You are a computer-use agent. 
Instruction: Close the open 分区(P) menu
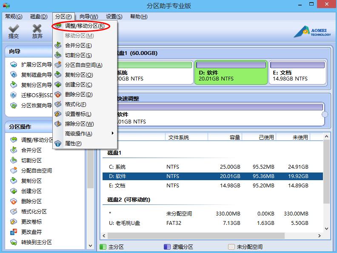click(63, 17)
